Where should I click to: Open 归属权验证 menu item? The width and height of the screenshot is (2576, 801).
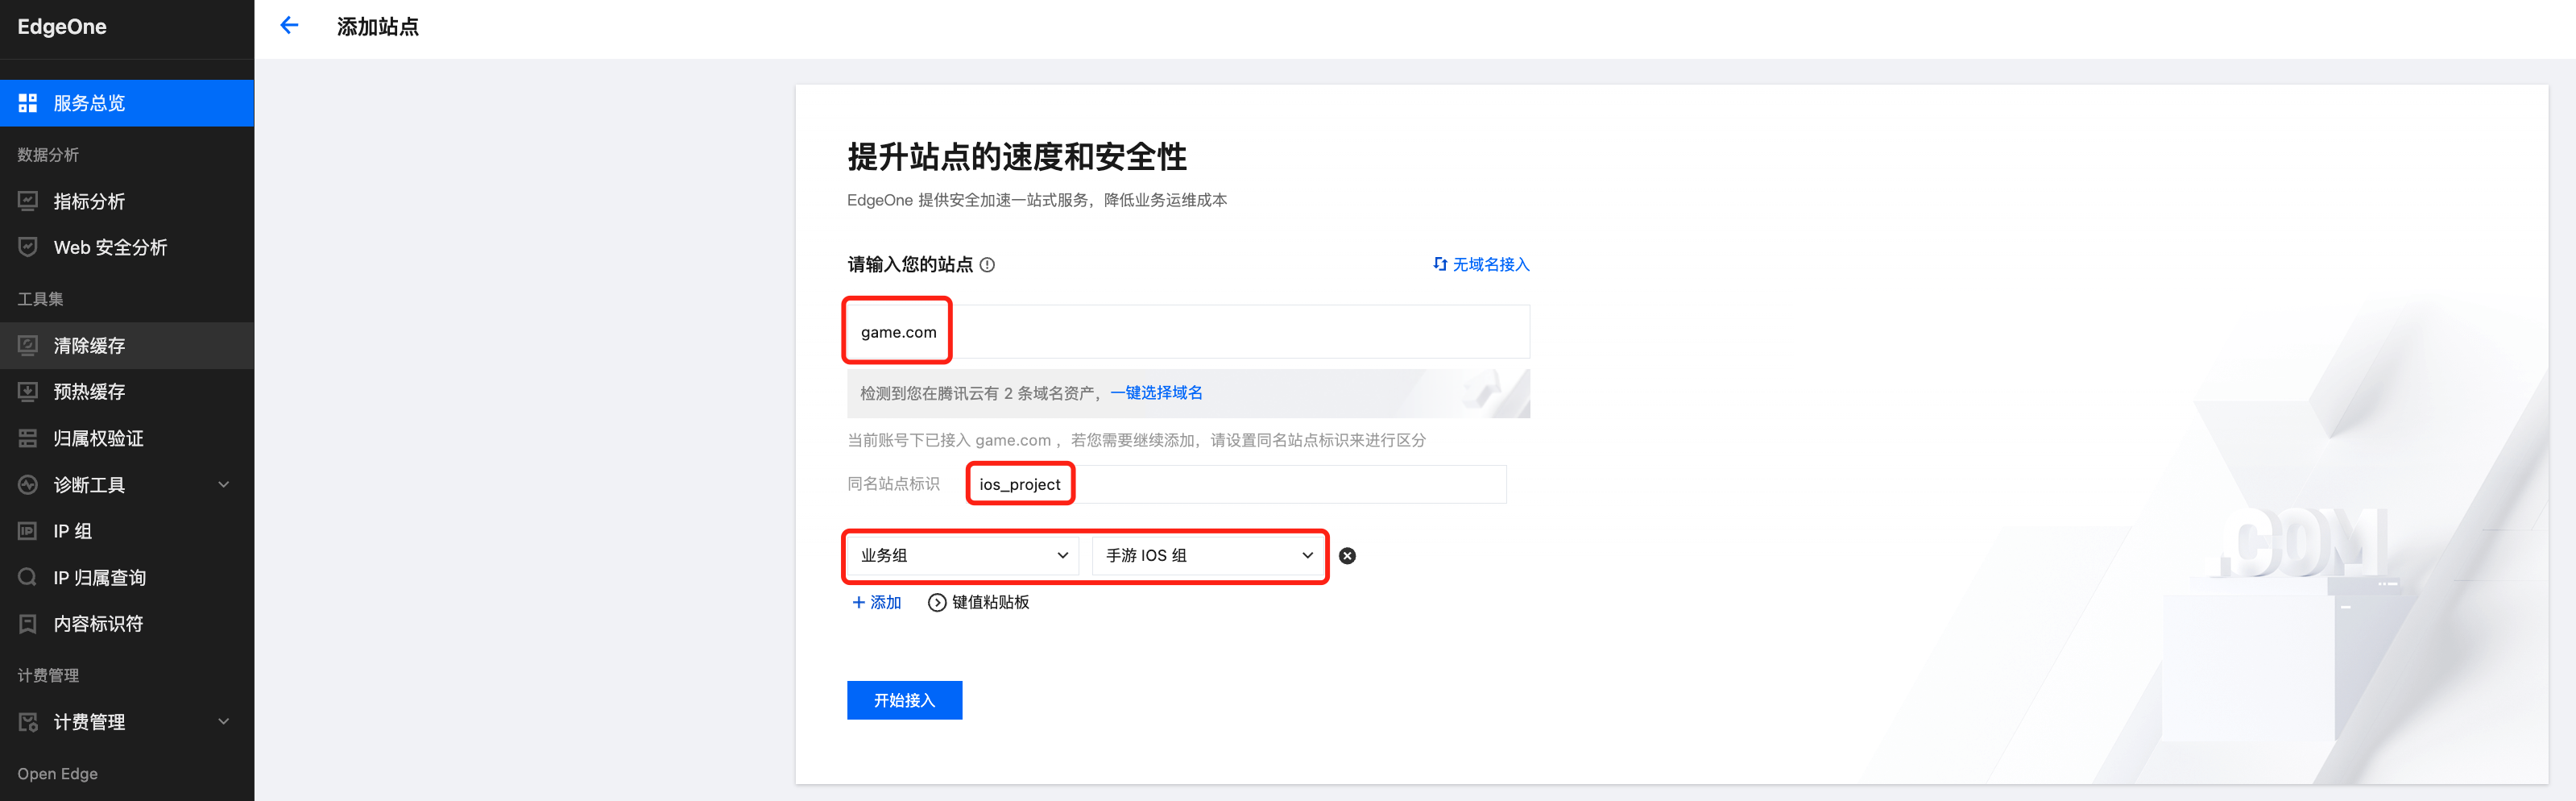(127, 438)
